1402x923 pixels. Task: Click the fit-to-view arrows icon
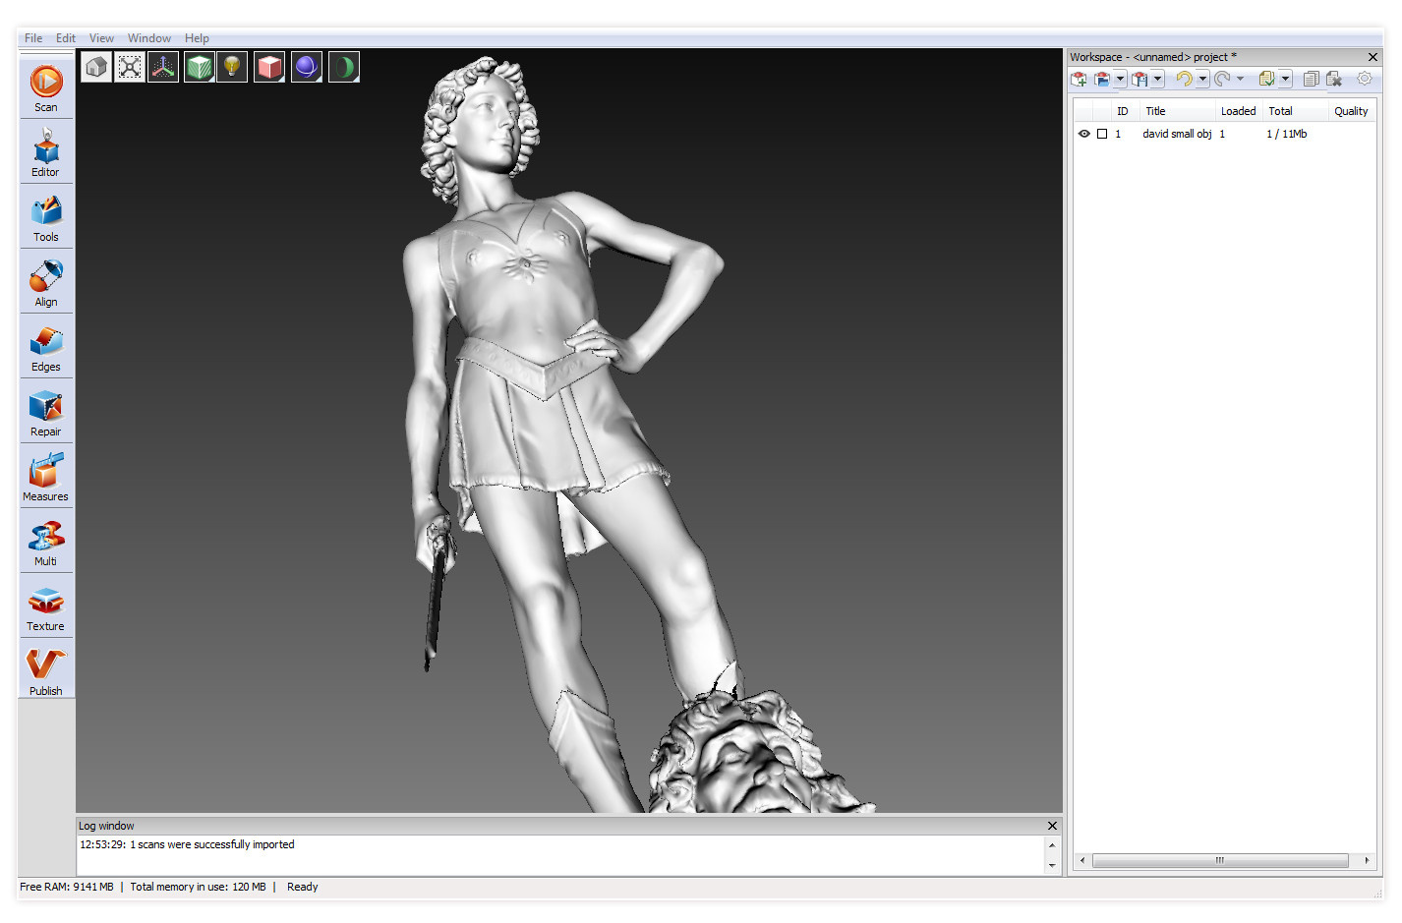tap(130, 67)
